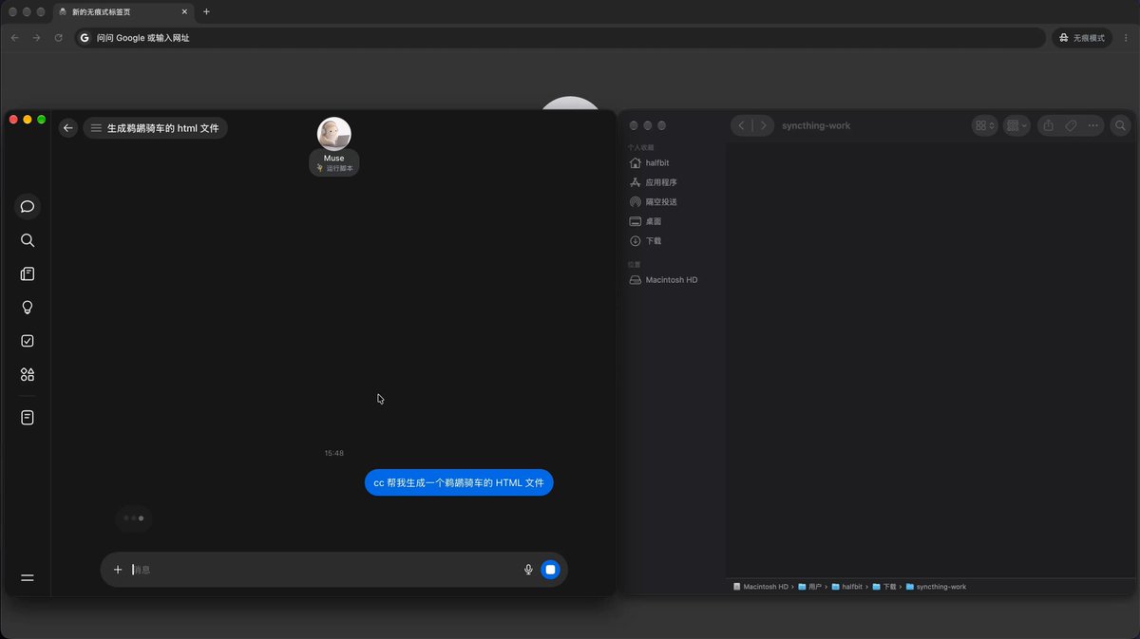
Task: Open the library pages icon in sidebar
Action: tap(28, 273)
